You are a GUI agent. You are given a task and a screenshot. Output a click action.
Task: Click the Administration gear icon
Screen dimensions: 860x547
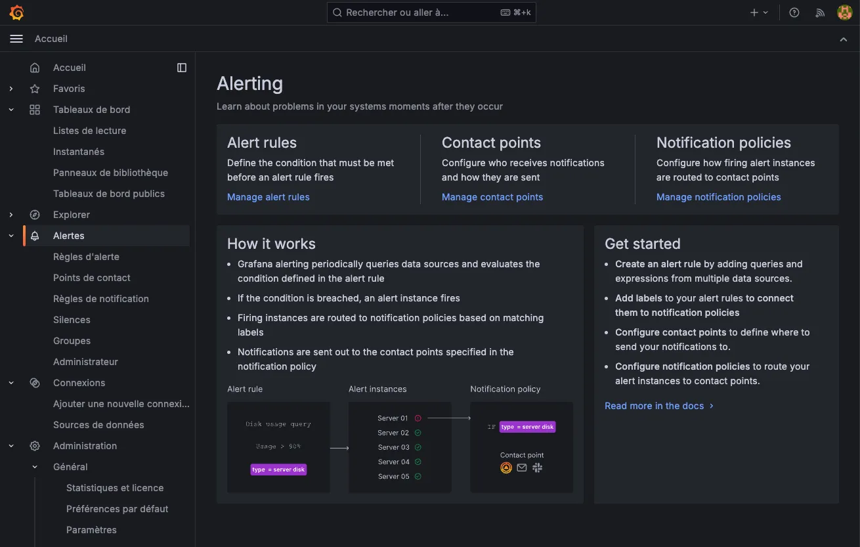pos(34,445)
